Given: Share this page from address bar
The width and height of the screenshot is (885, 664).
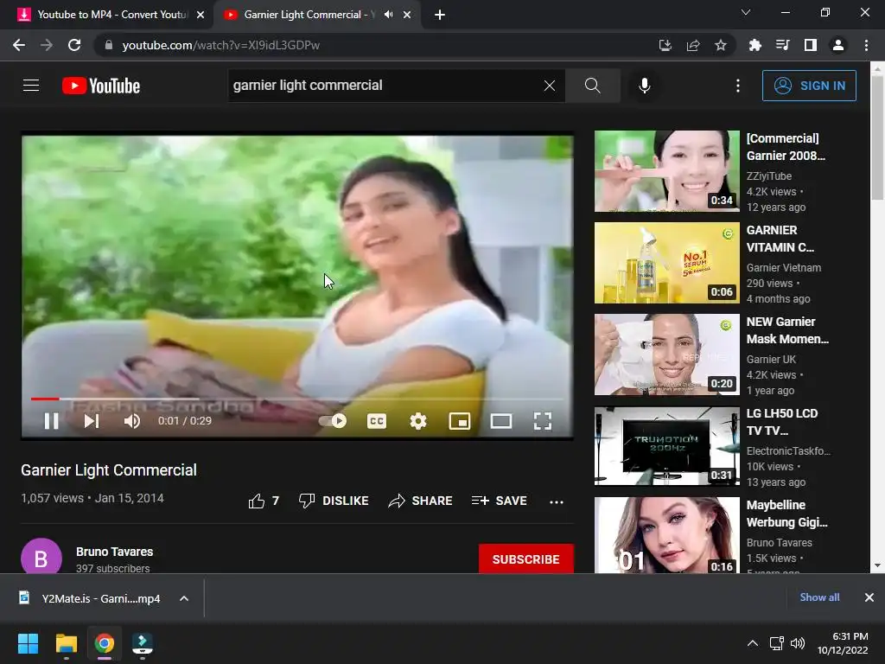Looking at the screenshot, I should pos(693,45).
